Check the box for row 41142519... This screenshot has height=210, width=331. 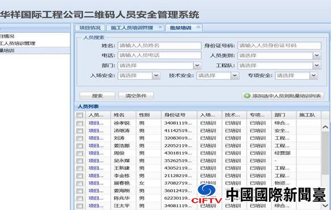click(80, 131)
